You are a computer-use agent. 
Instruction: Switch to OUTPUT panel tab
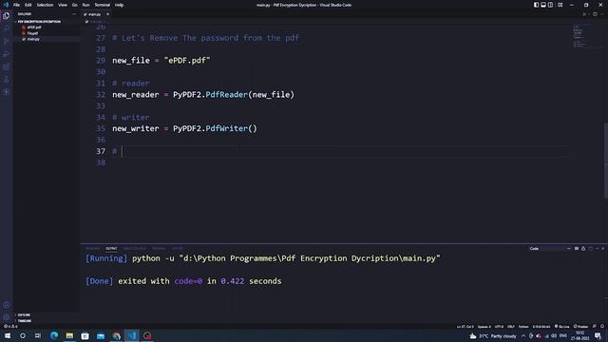click(111, 249)
